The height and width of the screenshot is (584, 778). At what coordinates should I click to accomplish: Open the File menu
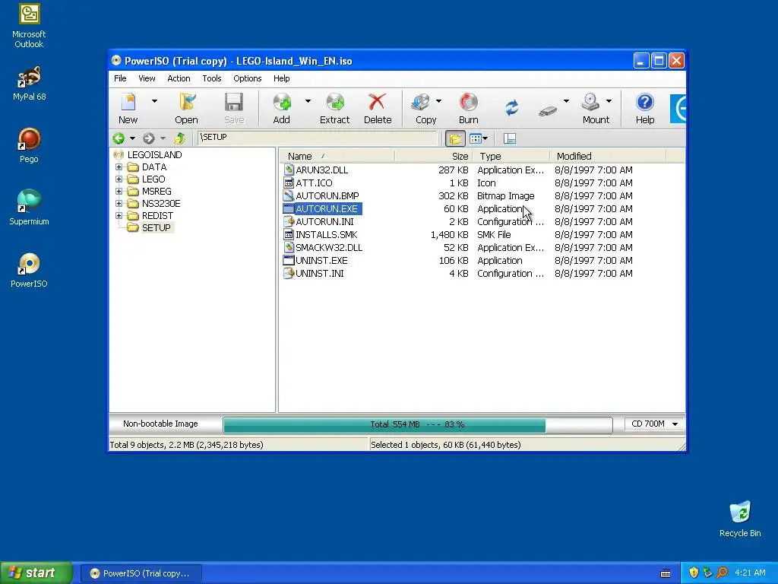pyautogui.click(x=120, y=78)
